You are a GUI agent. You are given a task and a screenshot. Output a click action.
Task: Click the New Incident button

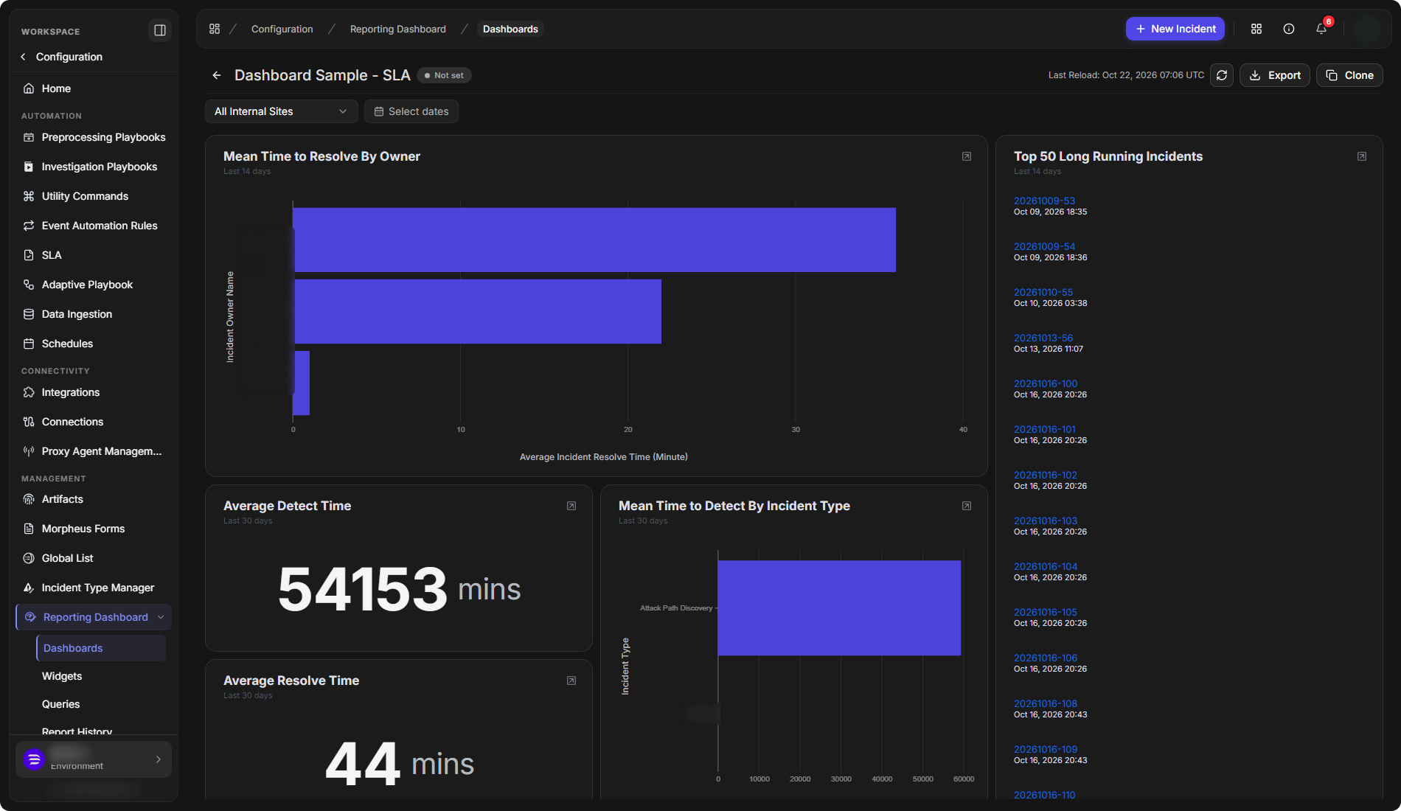(1175, 29)
